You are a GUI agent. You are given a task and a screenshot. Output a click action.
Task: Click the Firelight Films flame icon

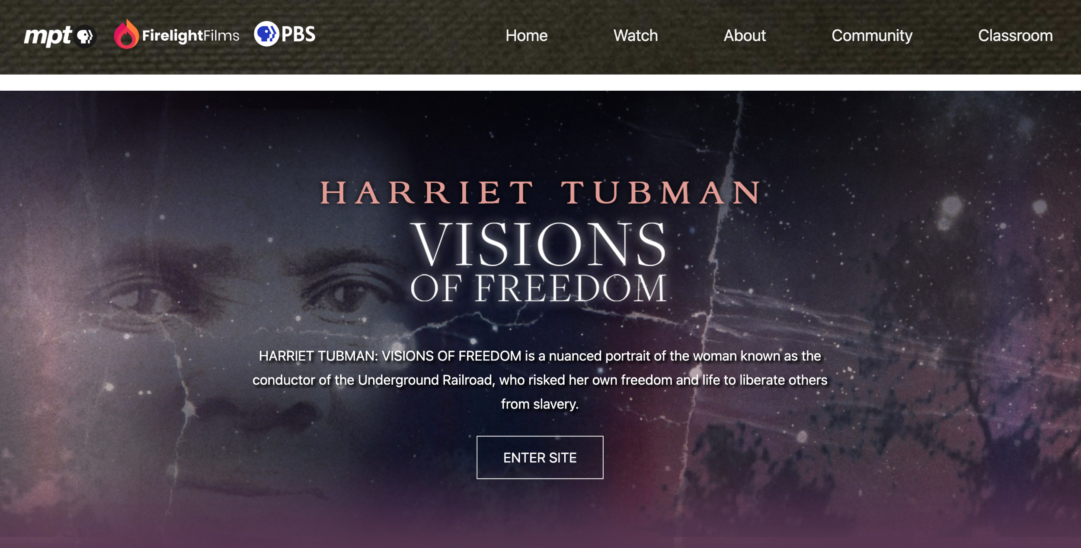tap(126, 35)
